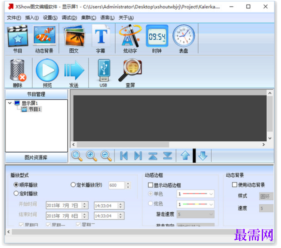Select 定时播放 radio option

click(16, 193)
